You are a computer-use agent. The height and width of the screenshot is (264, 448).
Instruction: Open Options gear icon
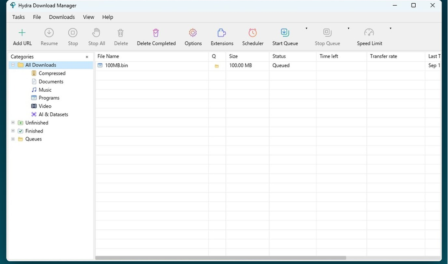pos(193,33)
